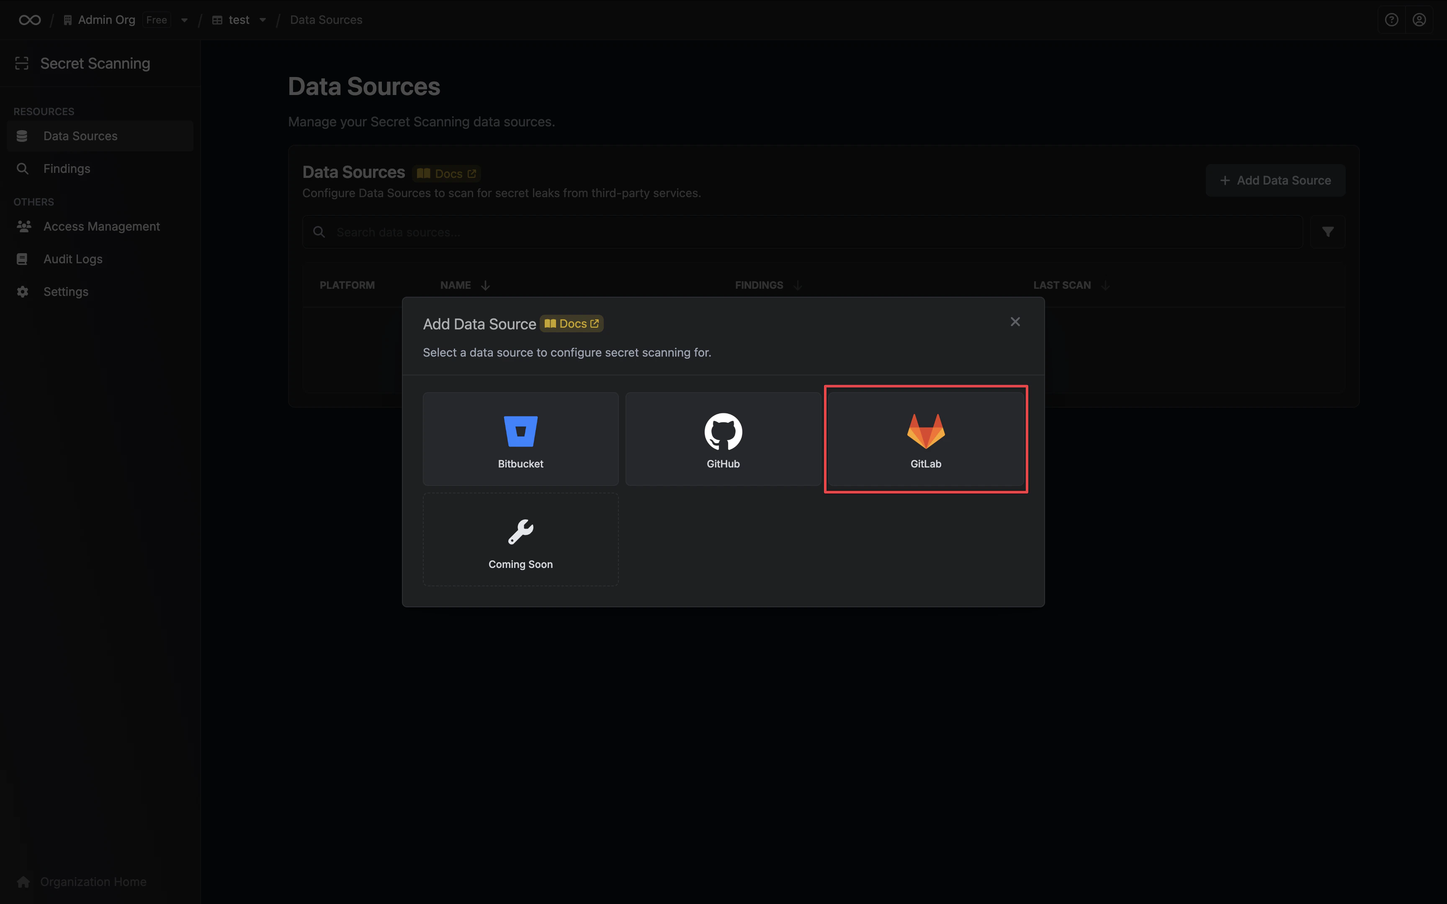Sort by FINDINGS column arrow

(x=798, y=285)
